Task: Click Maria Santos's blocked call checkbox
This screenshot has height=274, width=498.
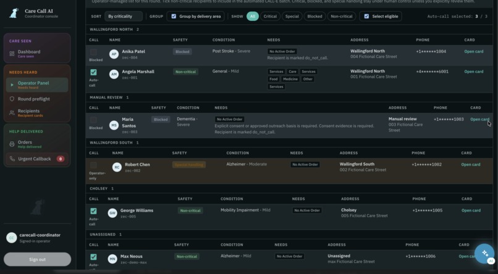Action: pyautogui.click(x=93, y=120)
